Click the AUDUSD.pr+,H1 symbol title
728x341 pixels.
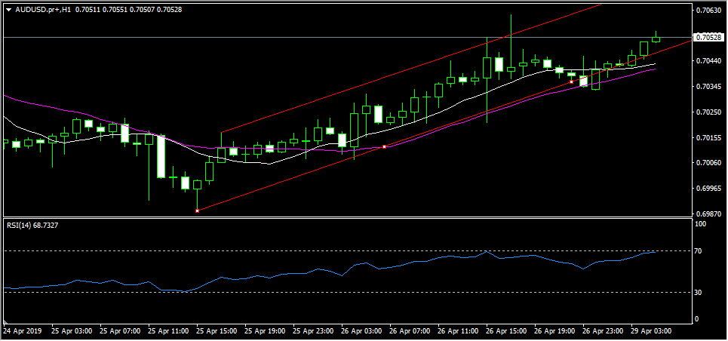43,10
